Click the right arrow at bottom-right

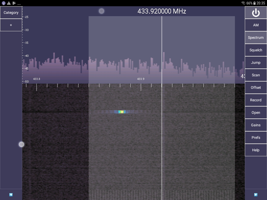click(x=256, y=195)
